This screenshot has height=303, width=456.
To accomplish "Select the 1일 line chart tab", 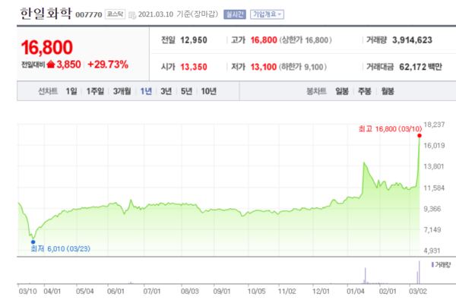I will (71, 91).
